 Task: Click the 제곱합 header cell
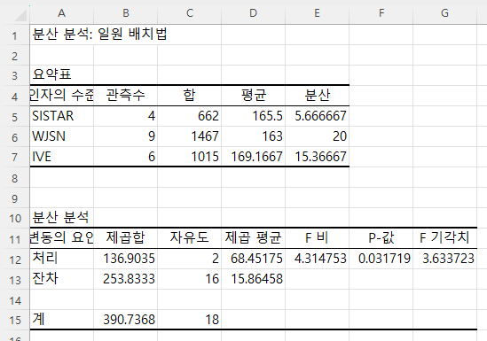(x=125, y=238)
